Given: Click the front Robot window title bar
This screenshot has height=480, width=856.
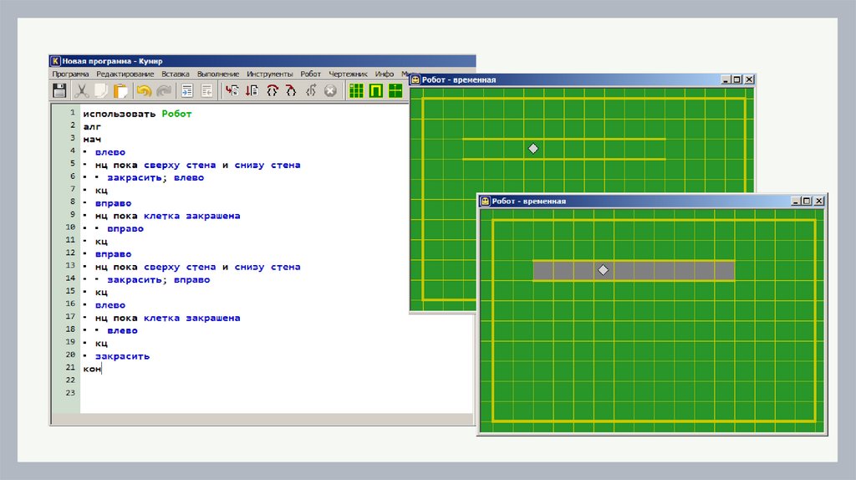Looking at the screenshot, I should pos(652,201).
